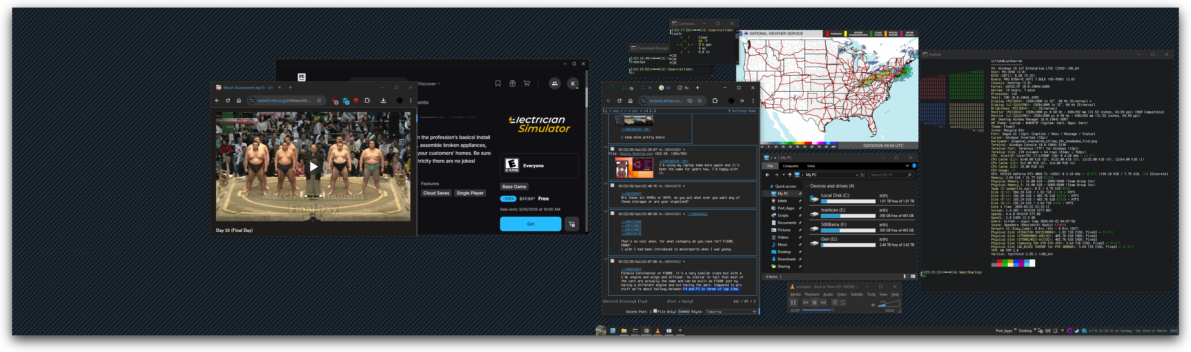Tick the File Only checkbox
1191x352 pixels.
pyautogui.click(x=655, y=311)
